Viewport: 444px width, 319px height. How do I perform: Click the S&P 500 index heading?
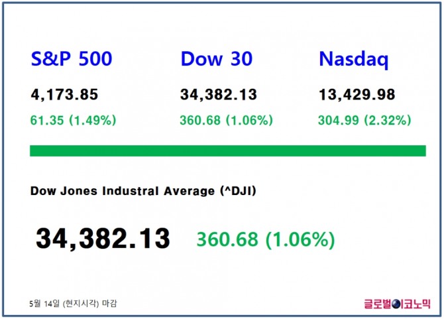(x=72, y=59)
